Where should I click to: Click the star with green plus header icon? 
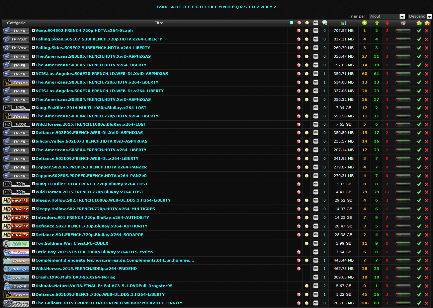point(419,23)
